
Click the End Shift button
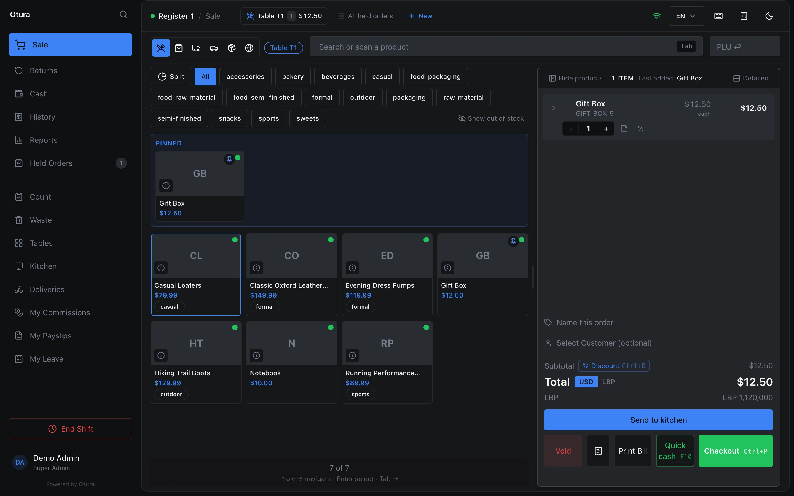[71, 429]
